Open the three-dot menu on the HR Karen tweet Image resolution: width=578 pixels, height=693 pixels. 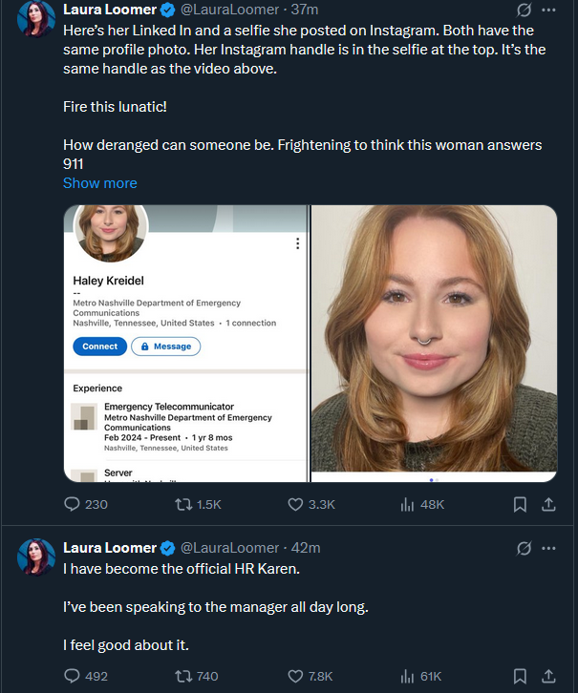click(548, 548)
